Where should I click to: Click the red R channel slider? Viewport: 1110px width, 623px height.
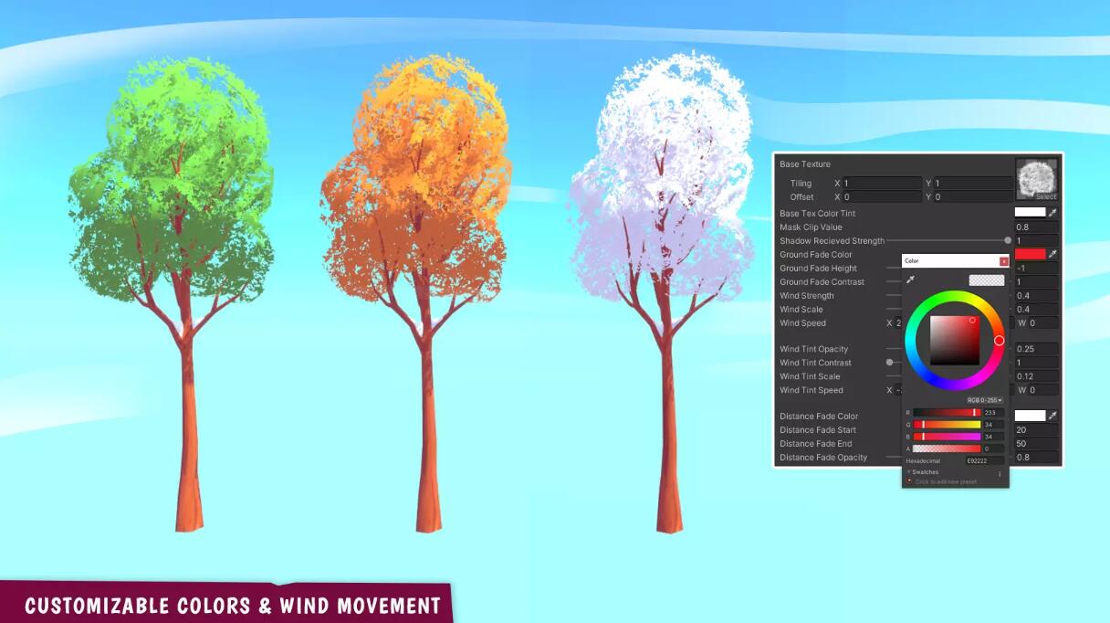947,413
